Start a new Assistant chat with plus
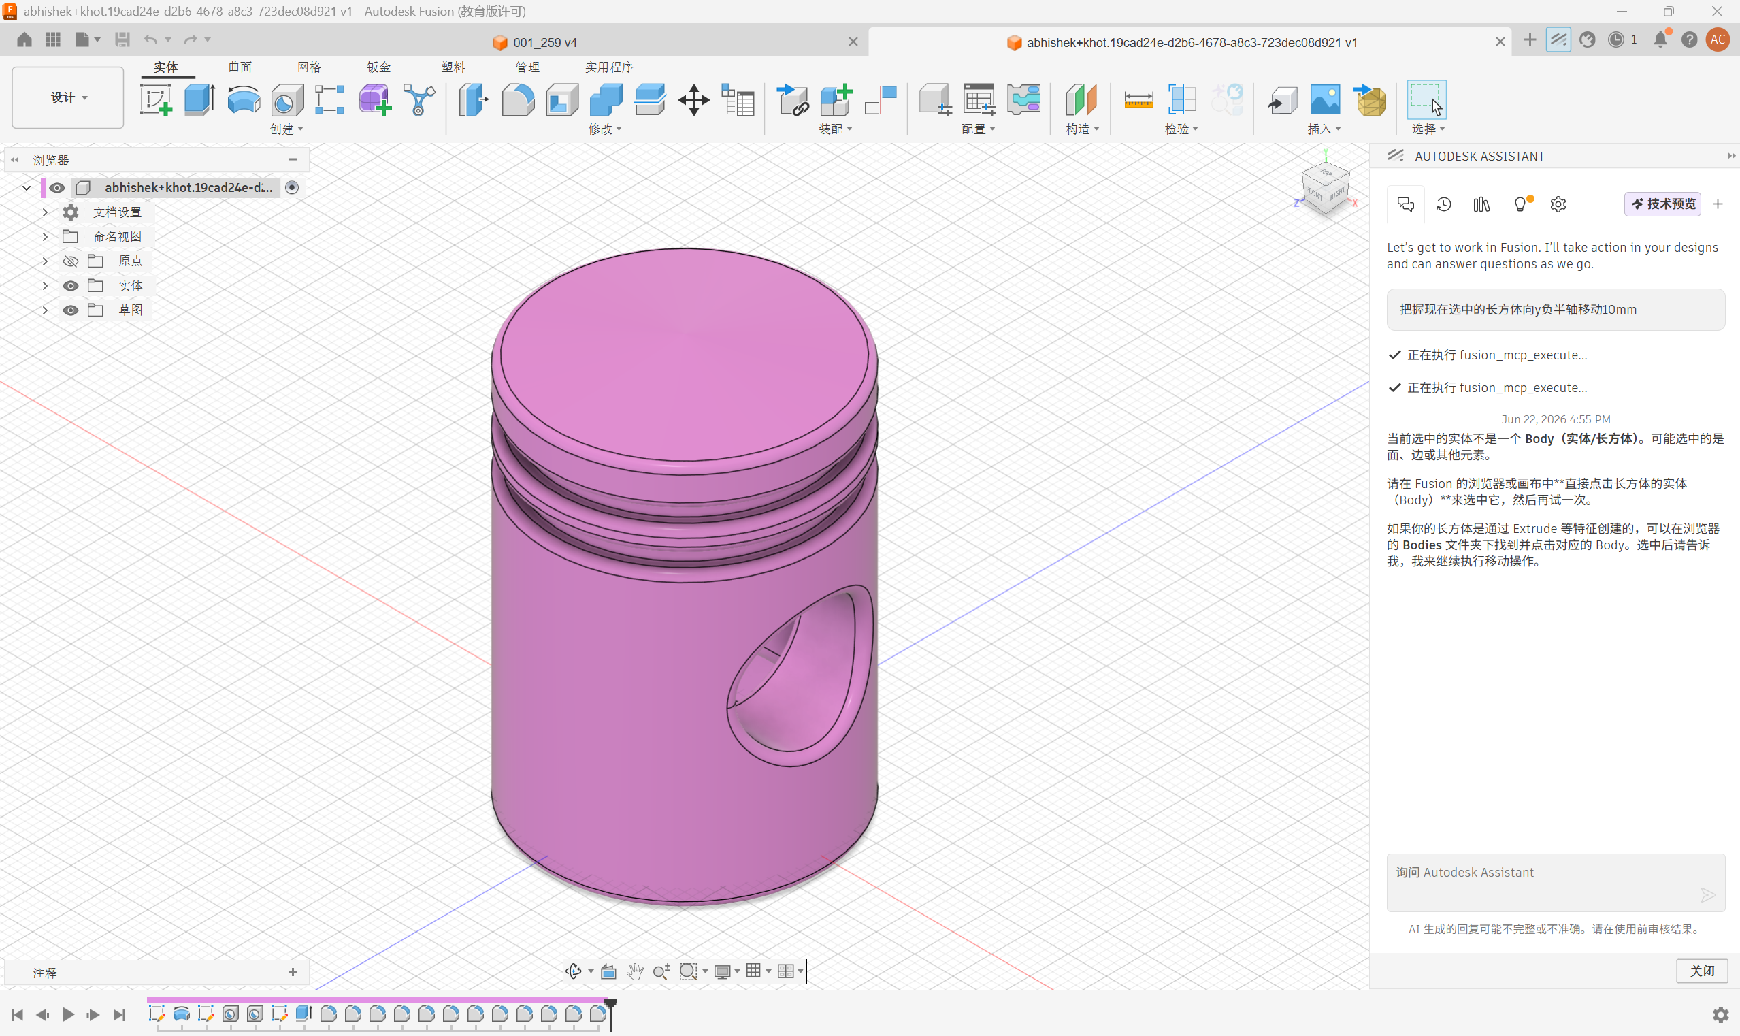 (x=1718, y=204)
